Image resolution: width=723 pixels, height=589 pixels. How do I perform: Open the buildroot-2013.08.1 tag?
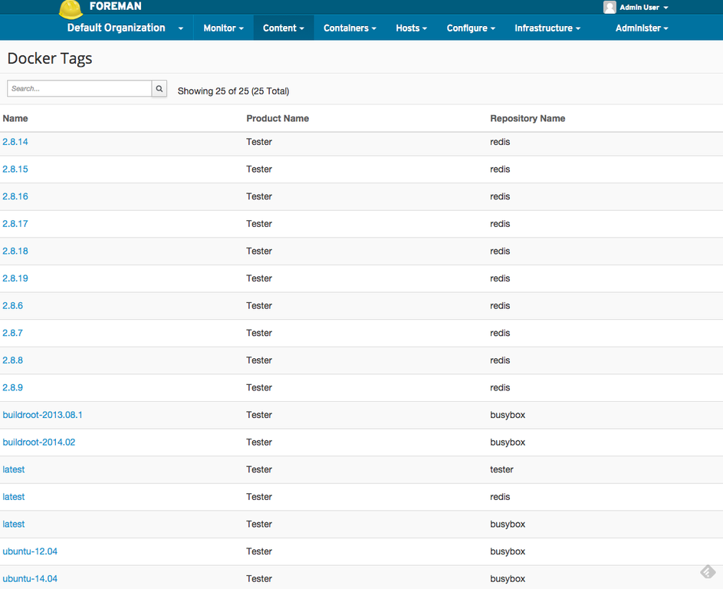[42, 415]
